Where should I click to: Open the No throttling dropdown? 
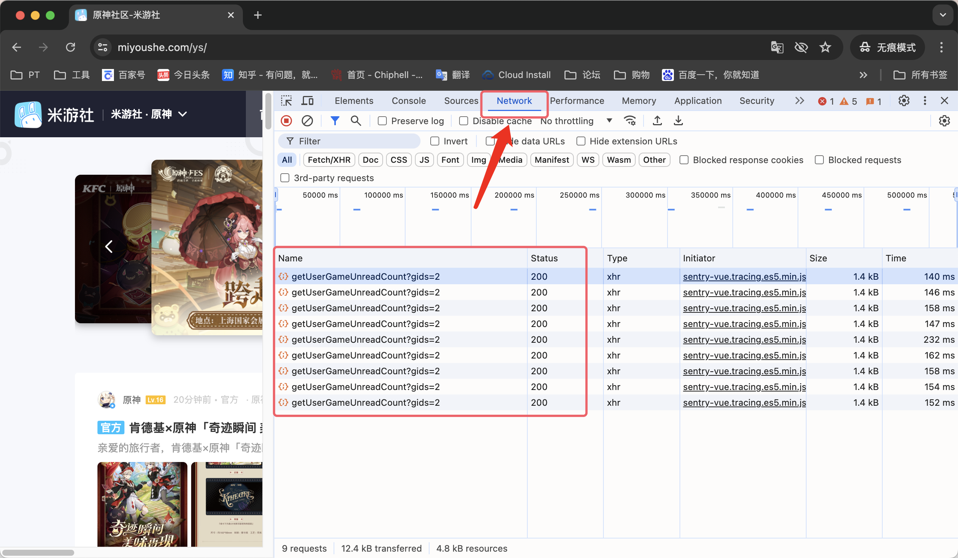click(576, 121)
